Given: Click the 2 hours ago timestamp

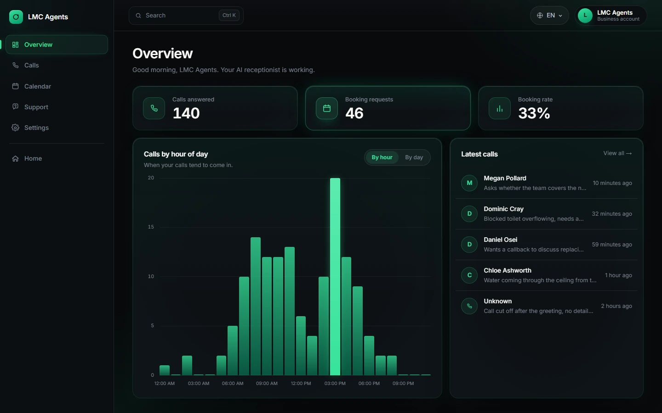Looking at the screenshot, I should [x=616, y=306].
